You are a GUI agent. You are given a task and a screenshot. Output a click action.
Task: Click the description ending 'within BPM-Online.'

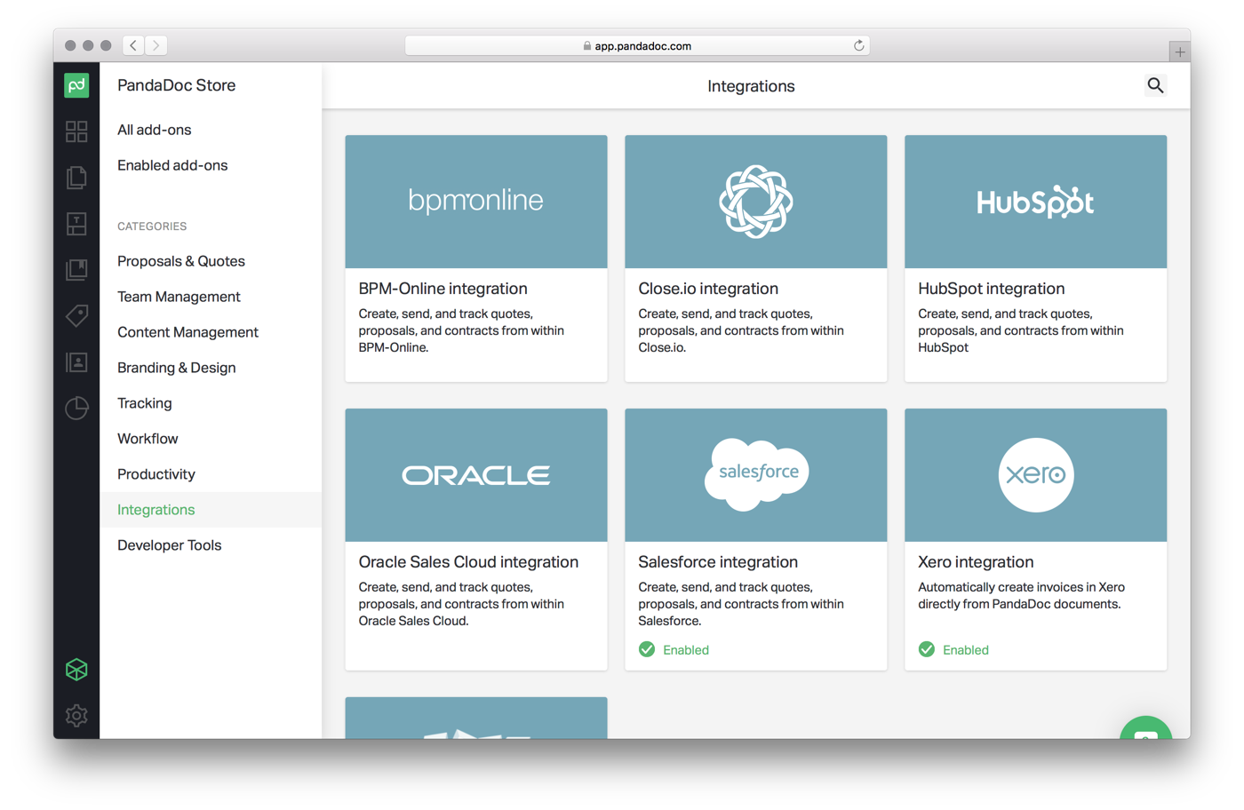click(x=461, y=330)
